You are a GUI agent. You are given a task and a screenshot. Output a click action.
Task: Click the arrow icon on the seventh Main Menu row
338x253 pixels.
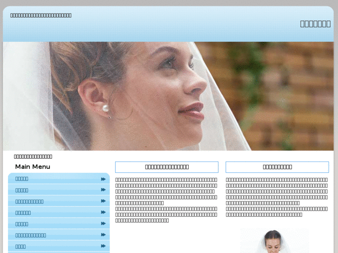click(103, 246)
